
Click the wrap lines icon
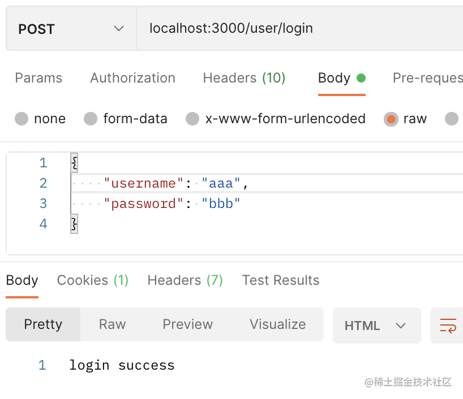(x=448, y=325)
